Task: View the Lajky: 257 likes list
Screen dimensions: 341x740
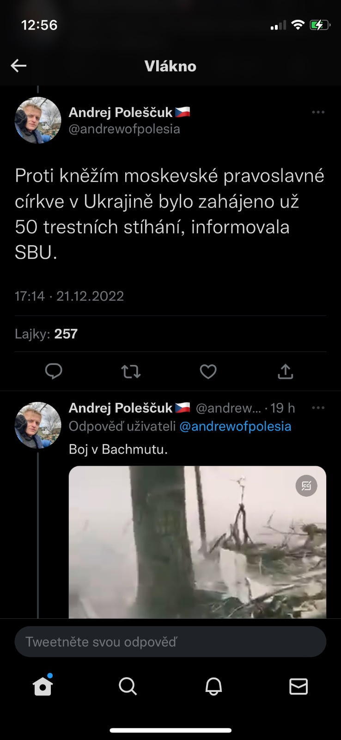Action: (46, 334)
